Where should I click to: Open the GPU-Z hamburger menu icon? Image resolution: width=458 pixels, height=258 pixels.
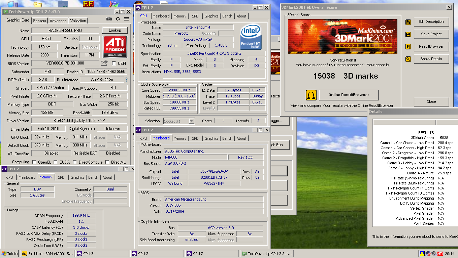[126, 19]
